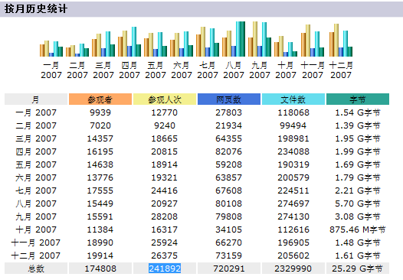
Task: Click bytes value 5.70 G字节
Action: click(x=358, y=203)
